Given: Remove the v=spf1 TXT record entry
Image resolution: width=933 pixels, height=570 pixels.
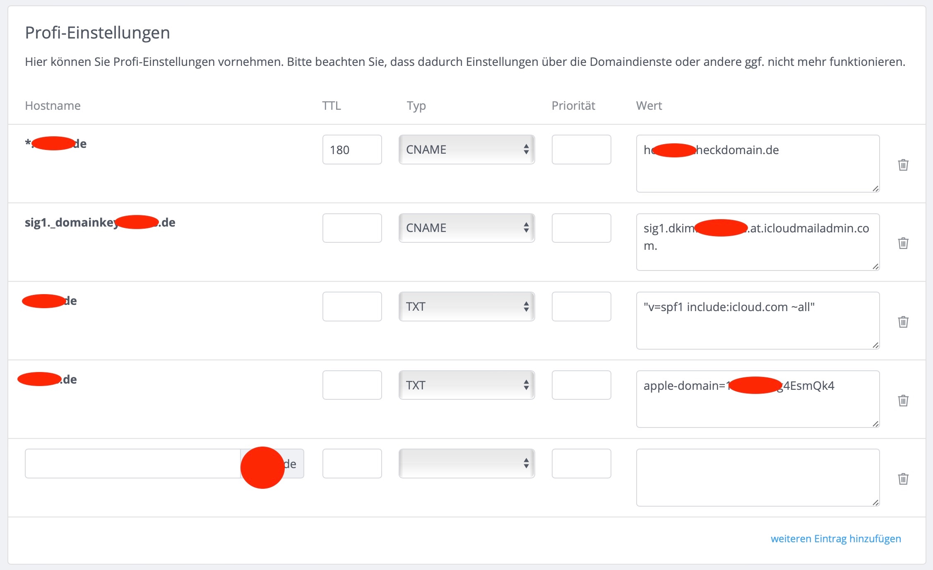Looking at the screenshot, I should (903, 322).
